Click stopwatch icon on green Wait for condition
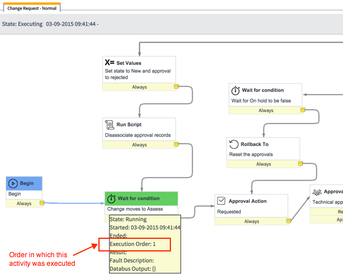This screenshot has height=275, width=343. coord(111,199)
